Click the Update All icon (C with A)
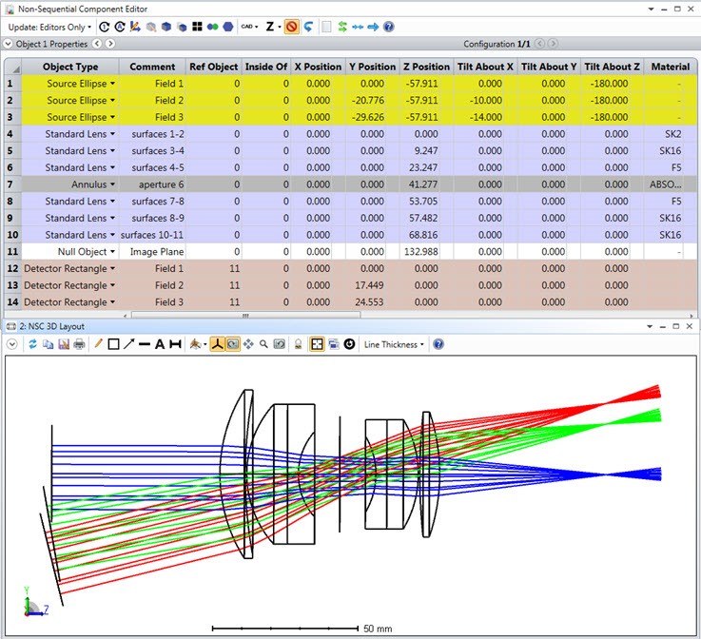 119,28
